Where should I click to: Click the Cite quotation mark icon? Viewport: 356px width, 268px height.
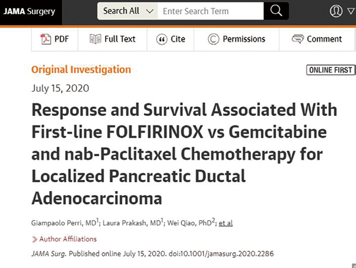[161, 40]
